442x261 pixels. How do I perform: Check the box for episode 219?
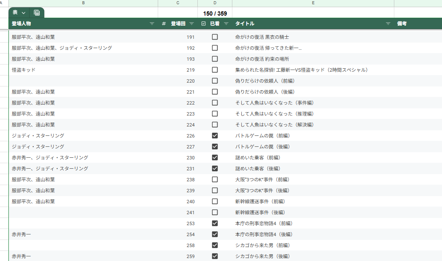pyautogui.click(x=215, y=70)
